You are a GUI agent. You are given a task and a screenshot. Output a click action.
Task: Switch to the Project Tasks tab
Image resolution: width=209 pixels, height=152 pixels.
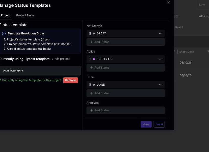pyautogui.click(x=25, y=15)
